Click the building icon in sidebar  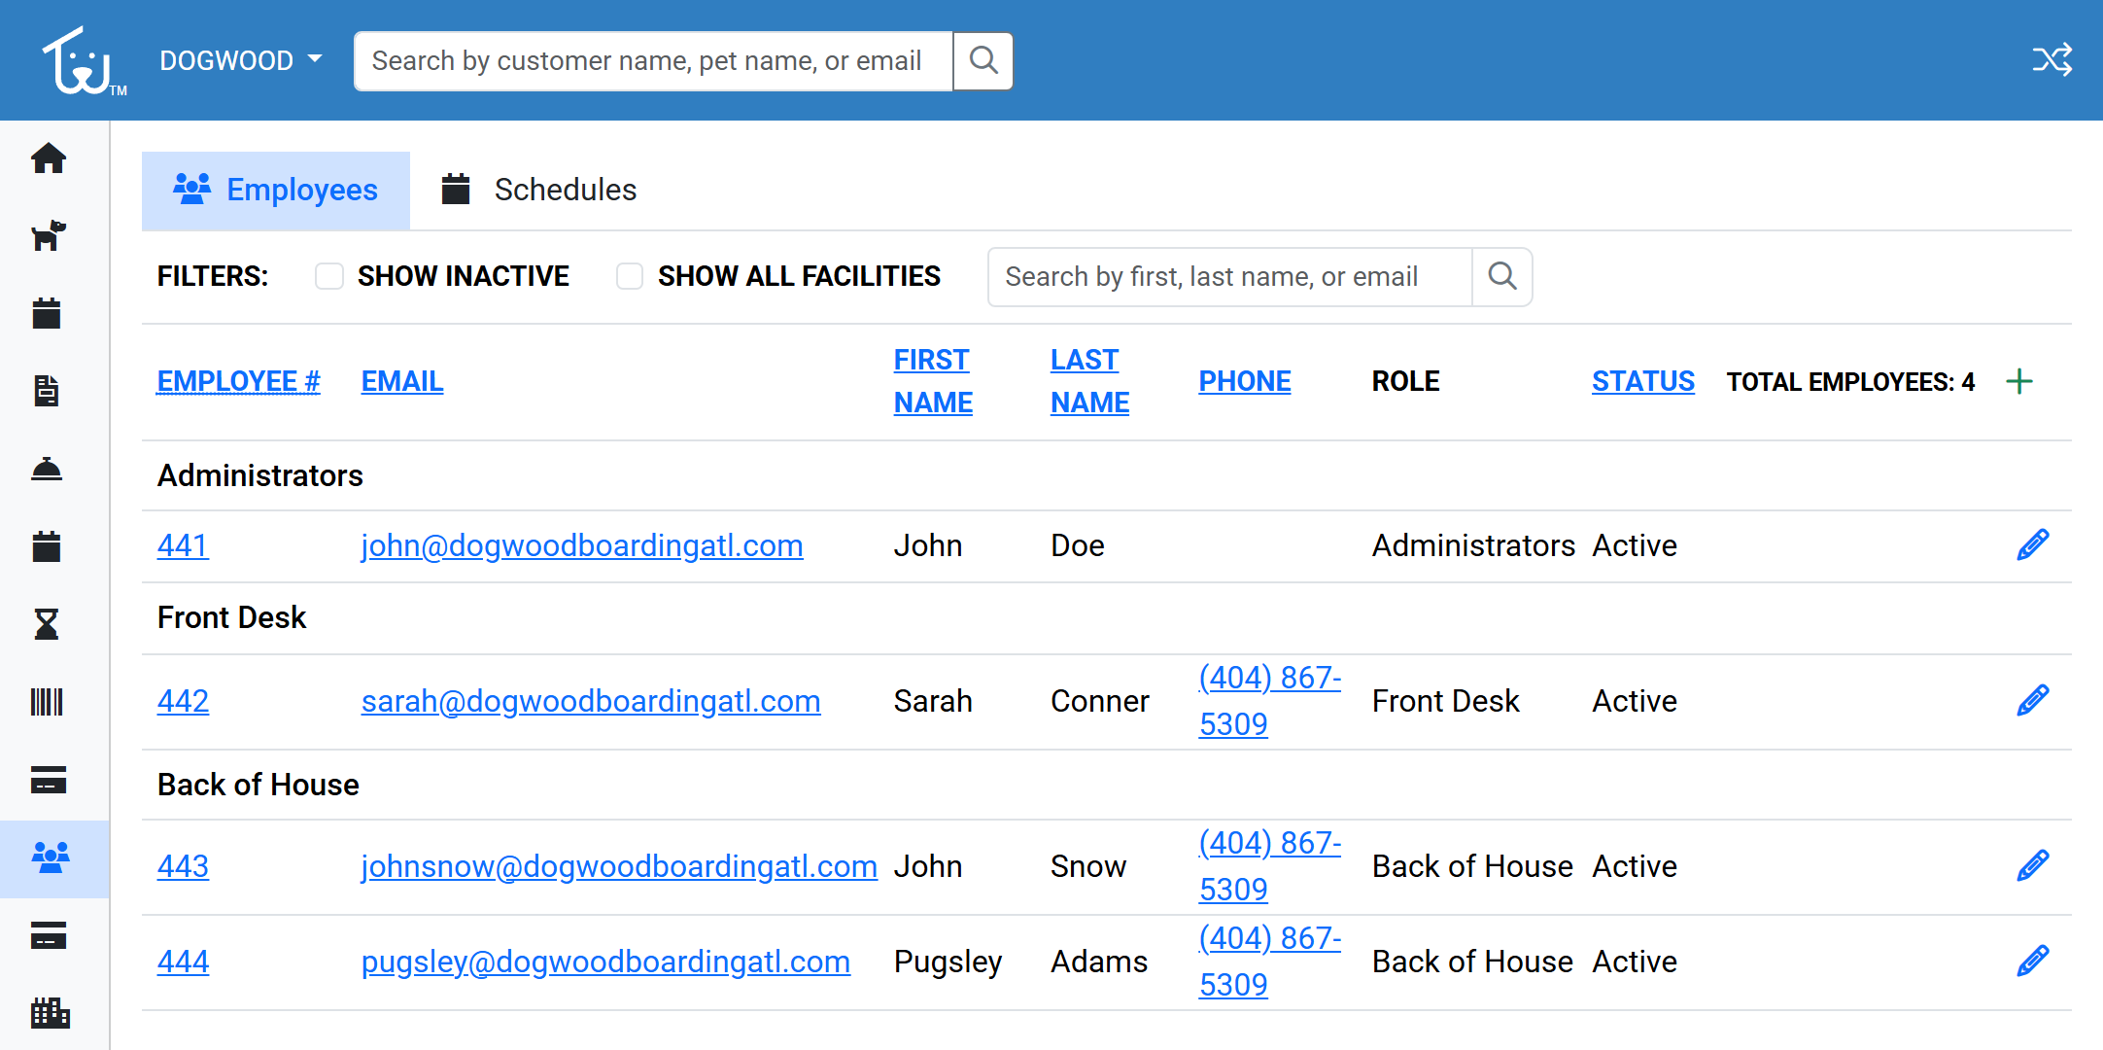coord(50,1013)
